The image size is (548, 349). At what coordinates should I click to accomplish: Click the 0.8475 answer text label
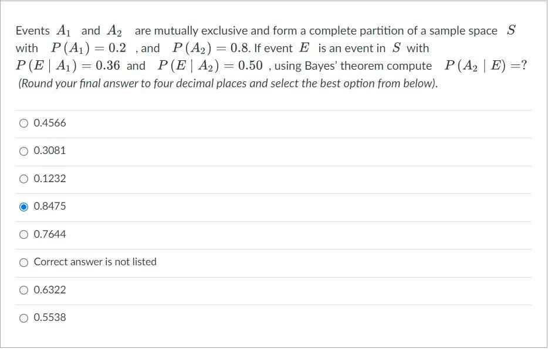50,206
